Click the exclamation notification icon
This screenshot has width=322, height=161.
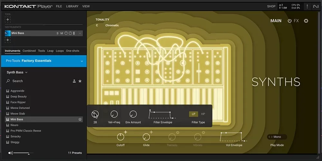click(x=307, y=6)
